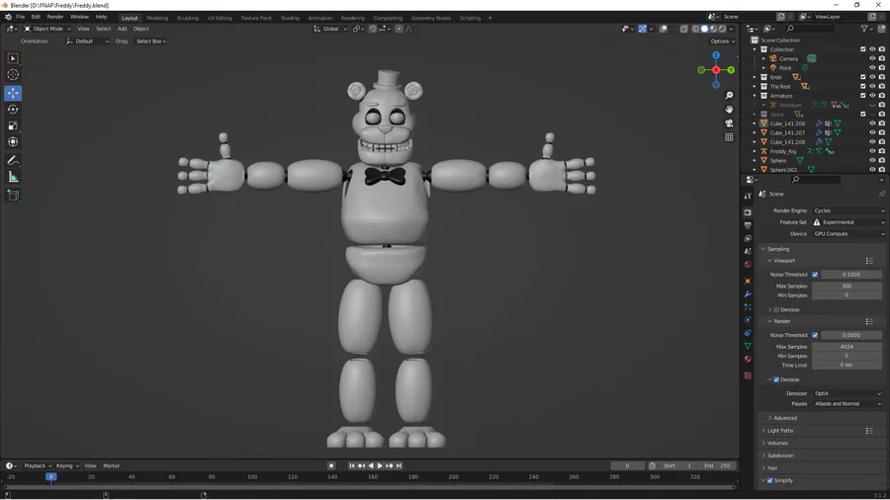Click the timeline Play button
This screenshot has height=500, width=890.
pyautogui.click(x=381, y=466)
